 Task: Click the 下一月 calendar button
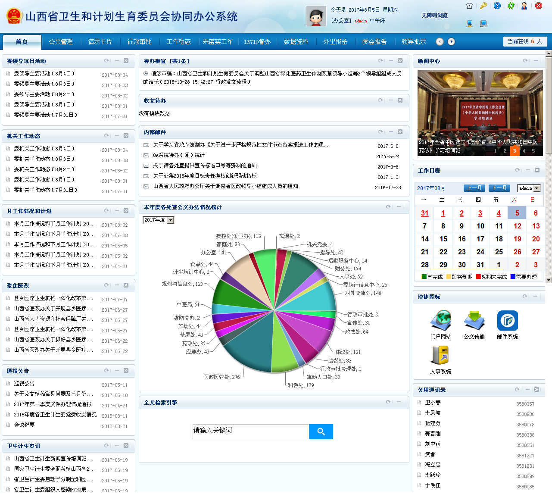point(499,188)
